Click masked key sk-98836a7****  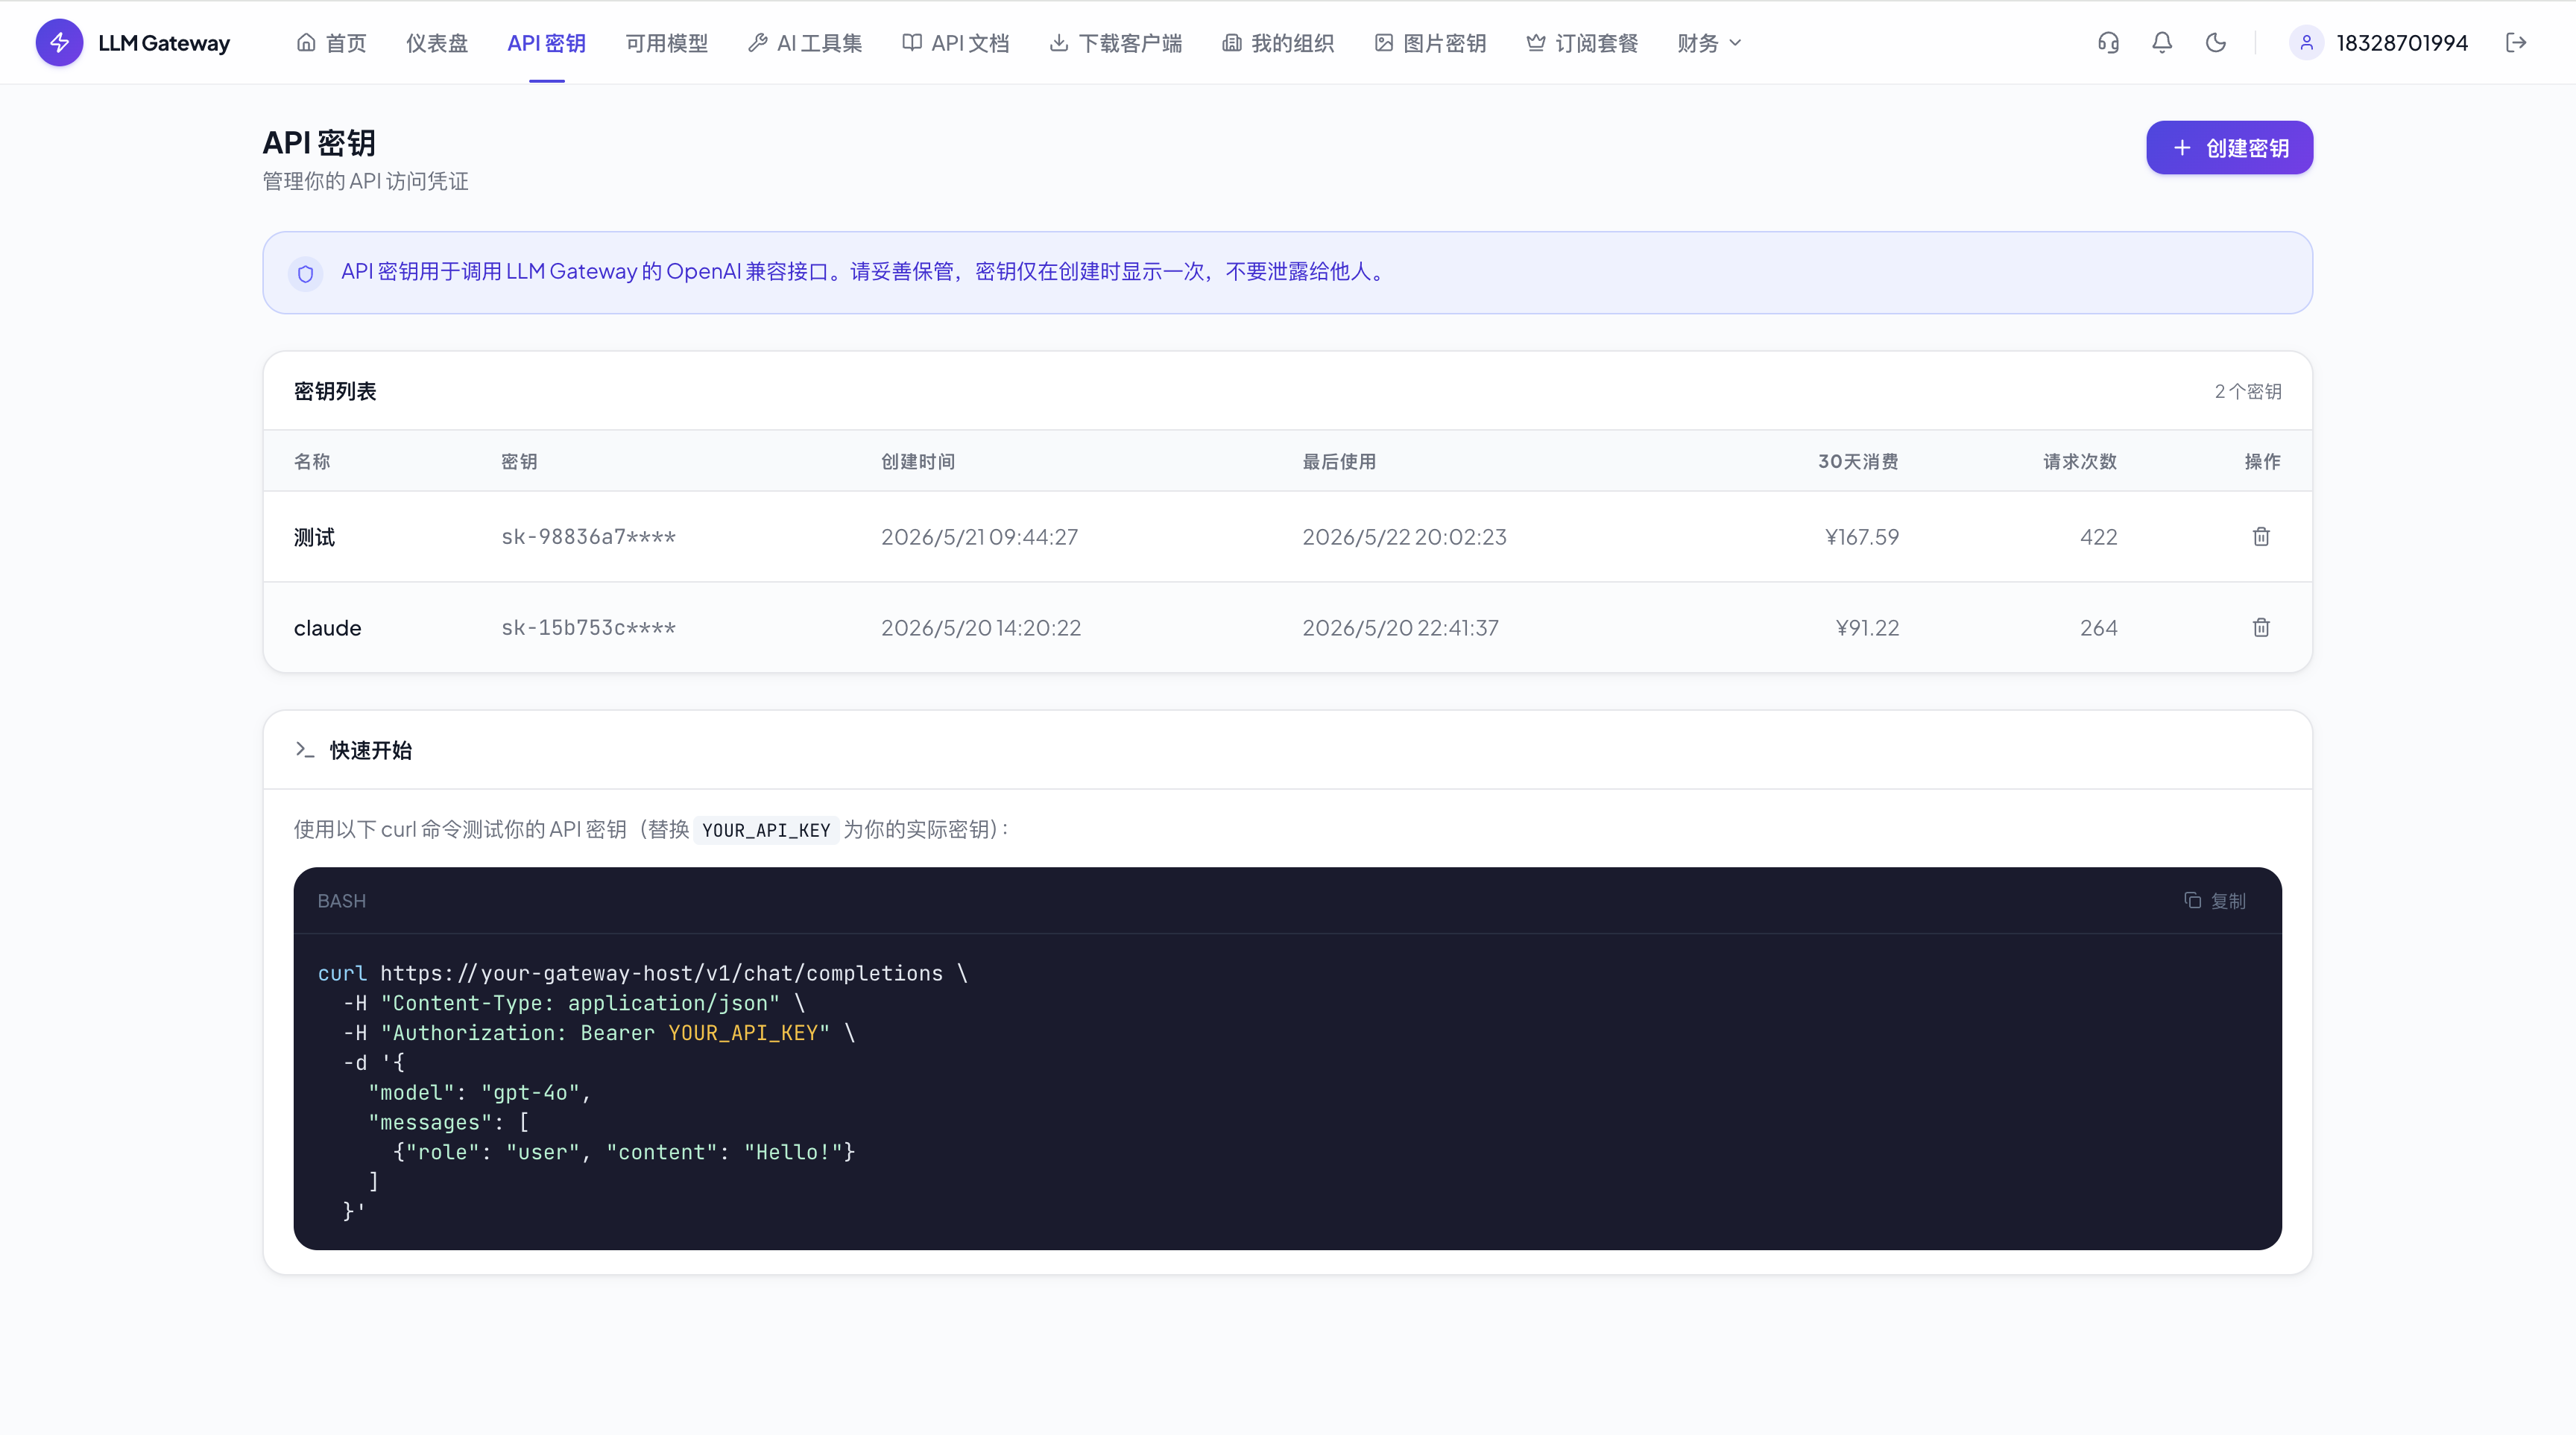click(588, 536)
